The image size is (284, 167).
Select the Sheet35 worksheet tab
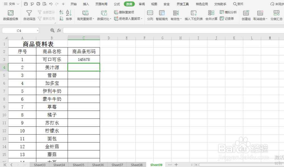(78, 165)
